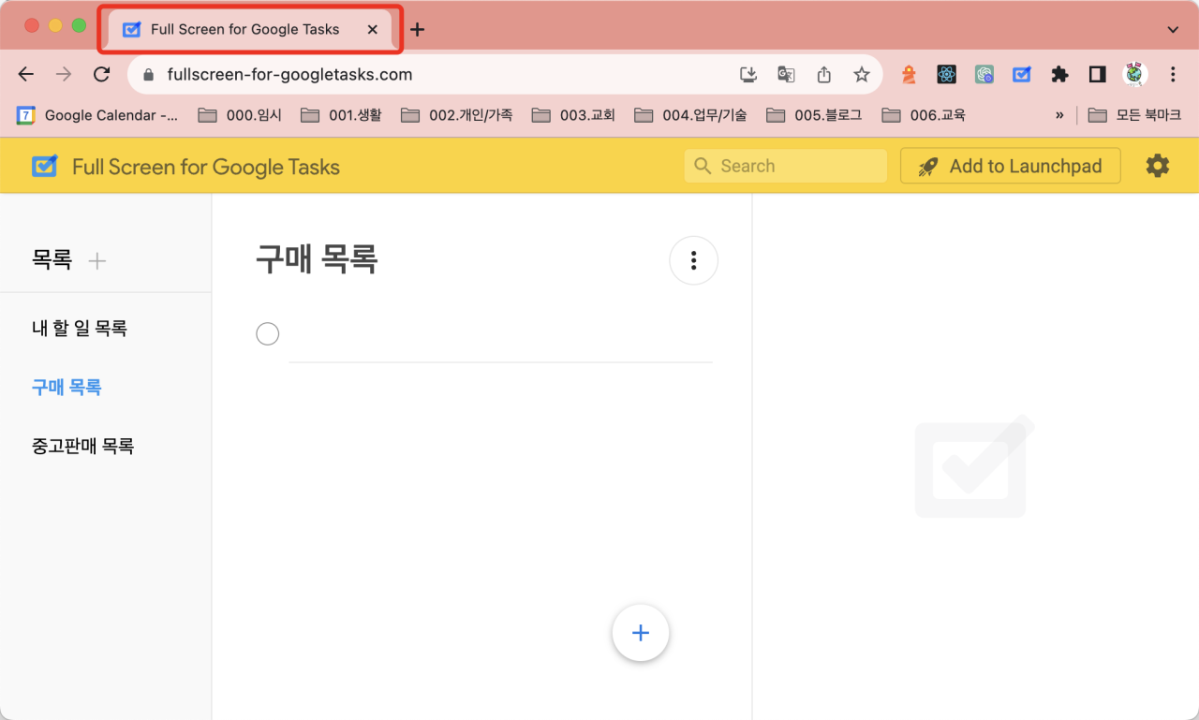Viewport: 1199px width, 720px height.
Task: Click the 구매 목록 heading
Action: pos(317,259)
